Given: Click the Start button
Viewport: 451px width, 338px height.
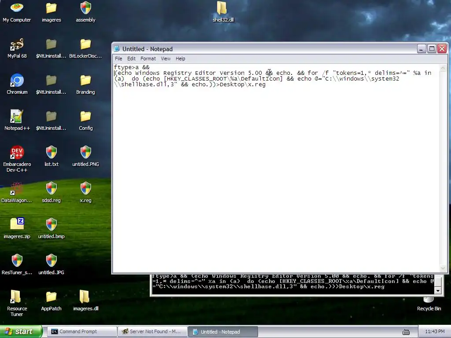Looking at the screenshot, I should (x=20, y=331).
